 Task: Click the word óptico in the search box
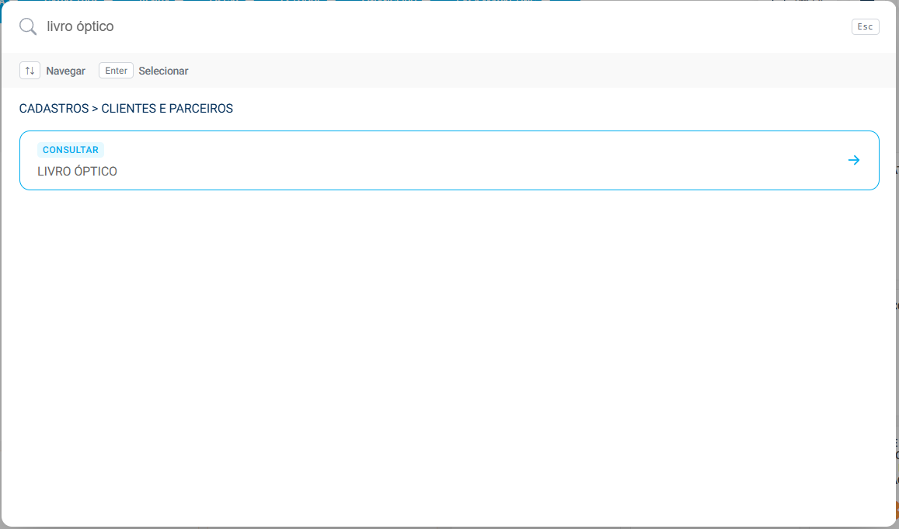96,26
